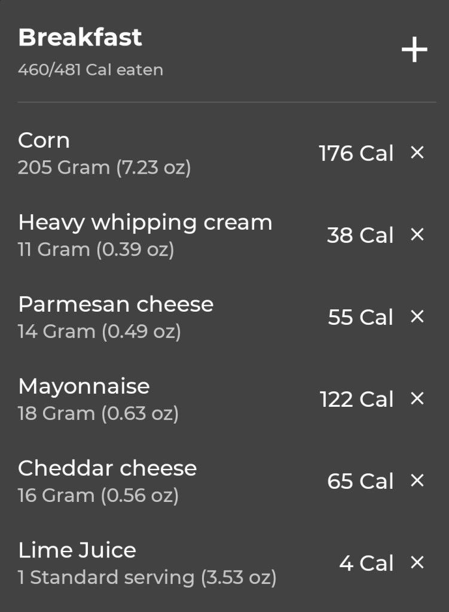449x612 pixels.
Task: Tap the 460/481 Cal eaten summary
Action: coord(90,70)
